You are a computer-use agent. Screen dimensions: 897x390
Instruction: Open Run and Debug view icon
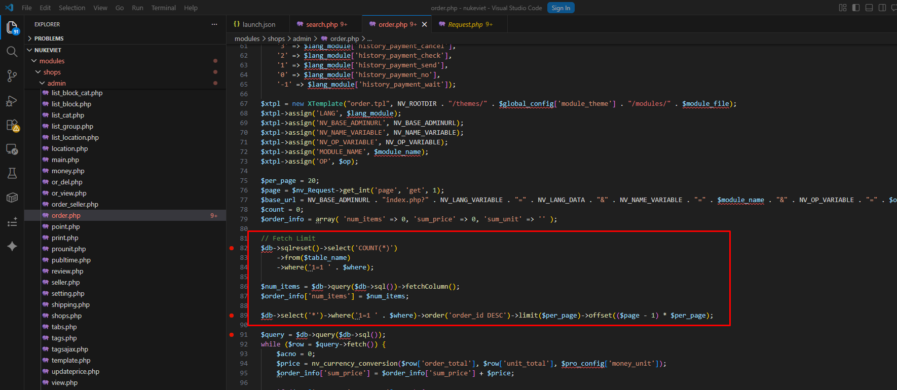point(12,101)
